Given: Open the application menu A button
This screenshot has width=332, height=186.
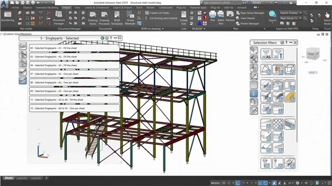Looking at the screenshot, I should pos(4,4).
